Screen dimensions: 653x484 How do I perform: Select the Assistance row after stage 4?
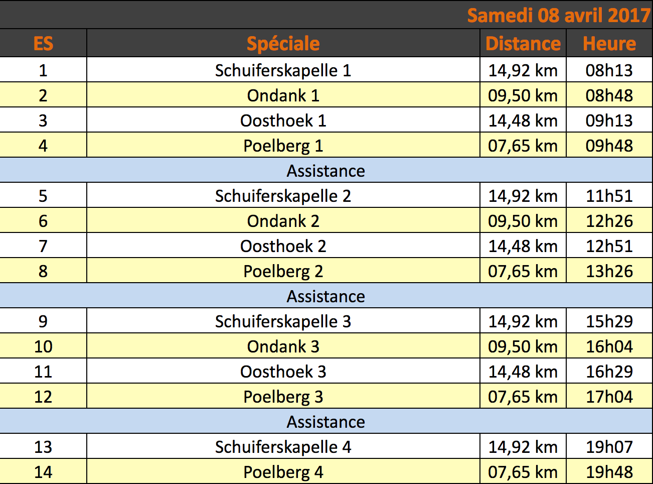[326, 170]
